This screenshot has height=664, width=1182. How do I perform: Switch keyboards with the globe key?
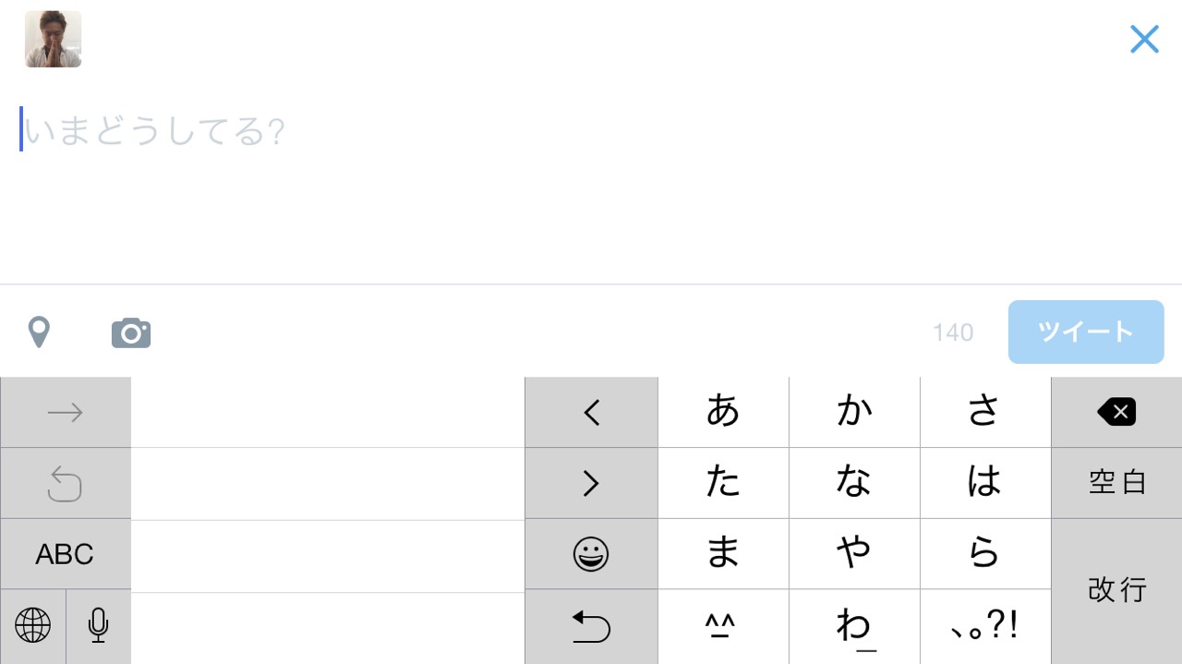tap(33, 626)
